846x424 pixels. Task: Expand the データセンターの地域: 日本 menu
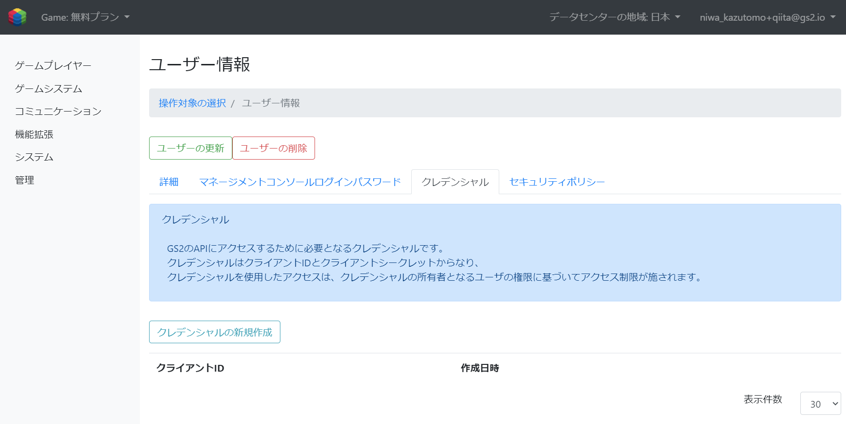[615, 17]
